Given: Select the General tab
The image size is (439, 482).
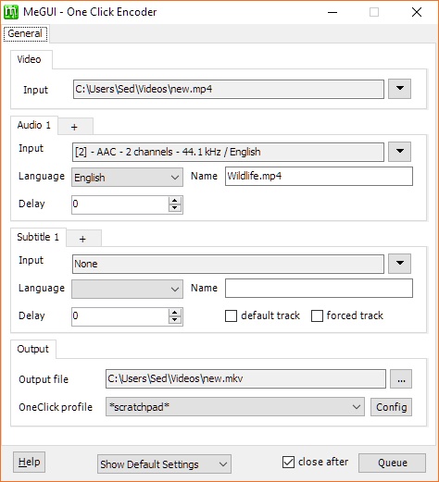Looking at the screenshot, I should click(x=25, y=33).
